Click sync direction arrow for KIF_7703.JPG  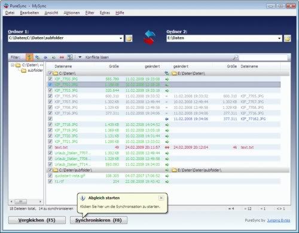[167, 91]
